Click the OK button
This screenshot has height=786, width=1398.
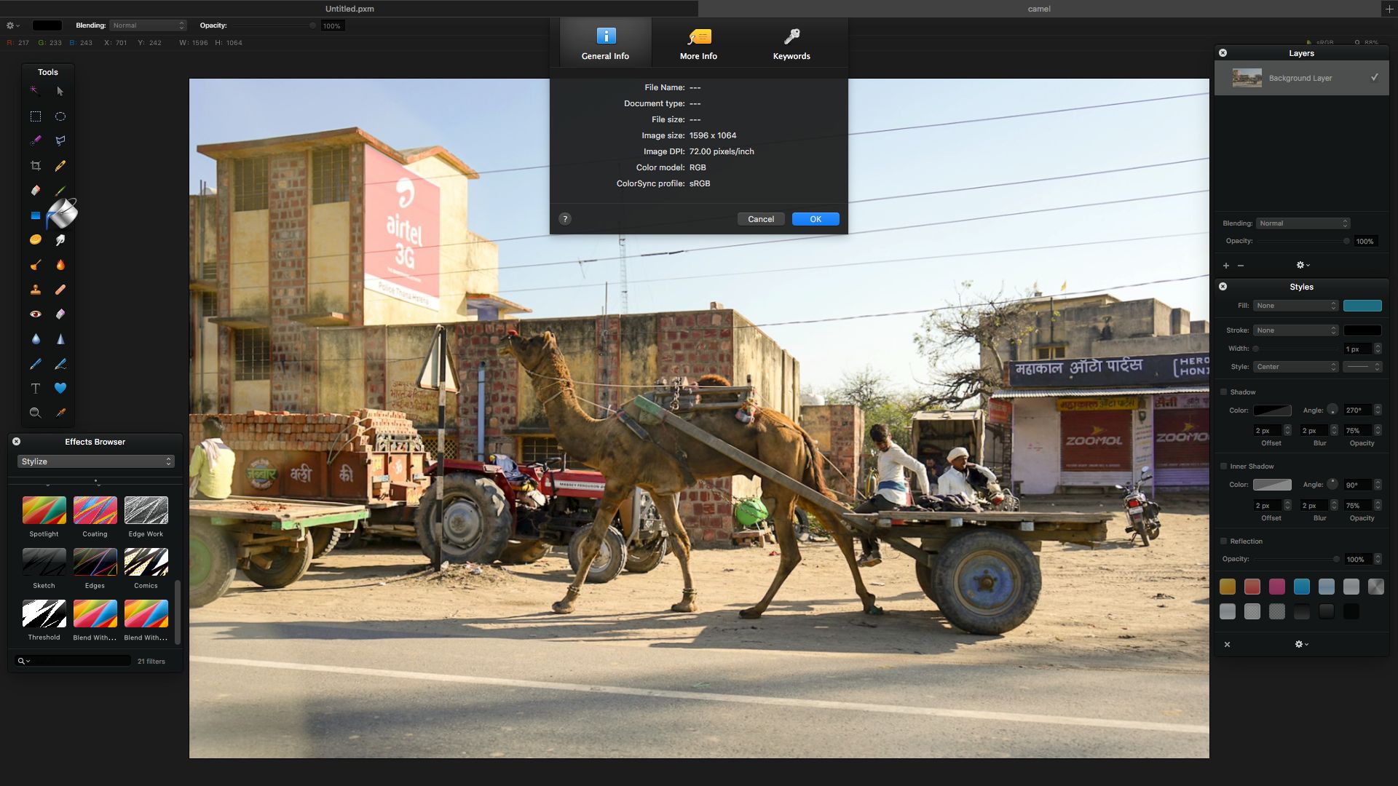815,219
